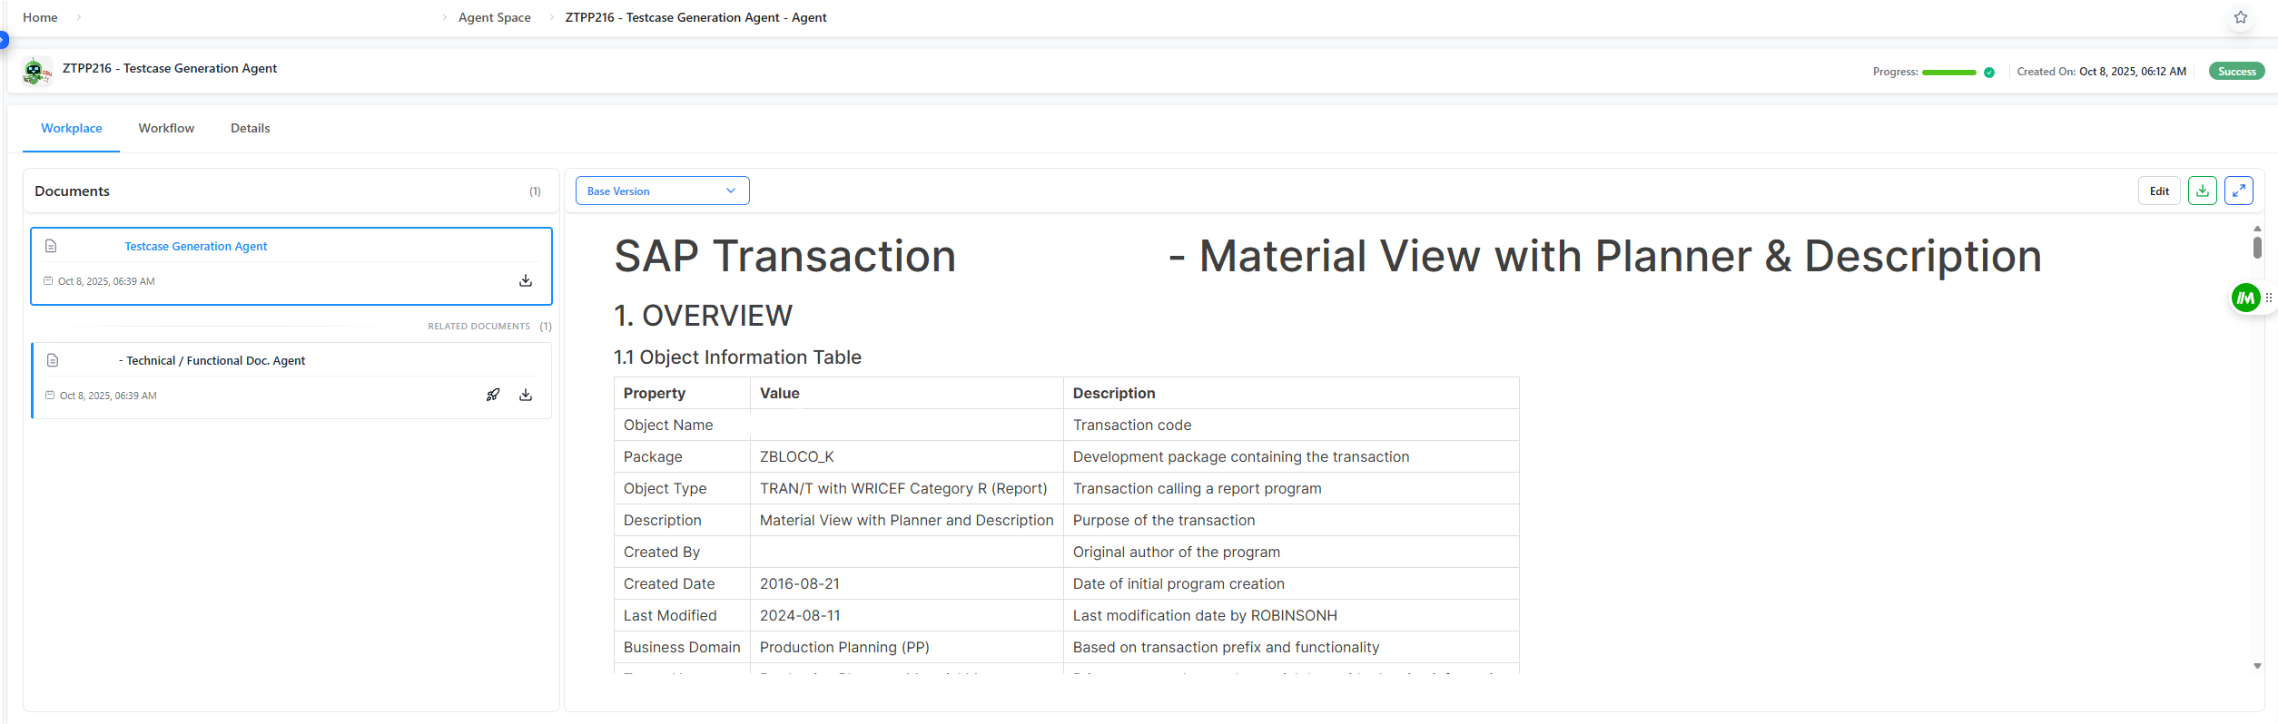Viewport: 2278px width, 724px height.
Task: Select the Technical / Functional Doc. Agent document
Action: point(215,361)
